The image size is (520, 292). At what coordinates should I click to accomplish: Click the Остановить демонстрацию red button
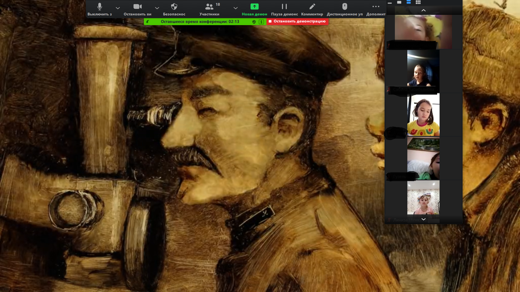click(297, 21)
